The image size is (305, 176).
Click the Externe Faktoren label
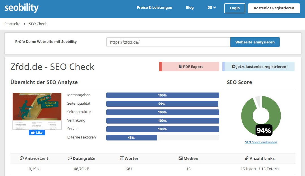coord(81,137)
